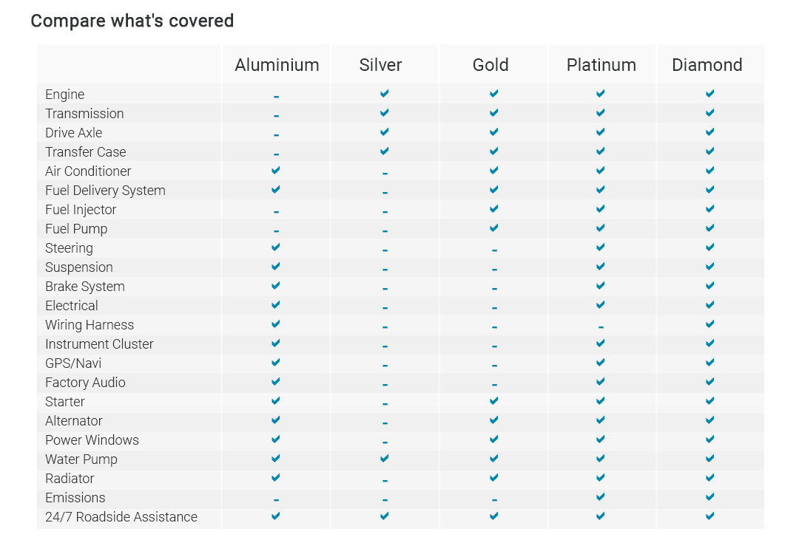Screen dimensions: 799x537
Task: Click the Gold plan Transmission checkmark
Action: click(x=493, y=113)
